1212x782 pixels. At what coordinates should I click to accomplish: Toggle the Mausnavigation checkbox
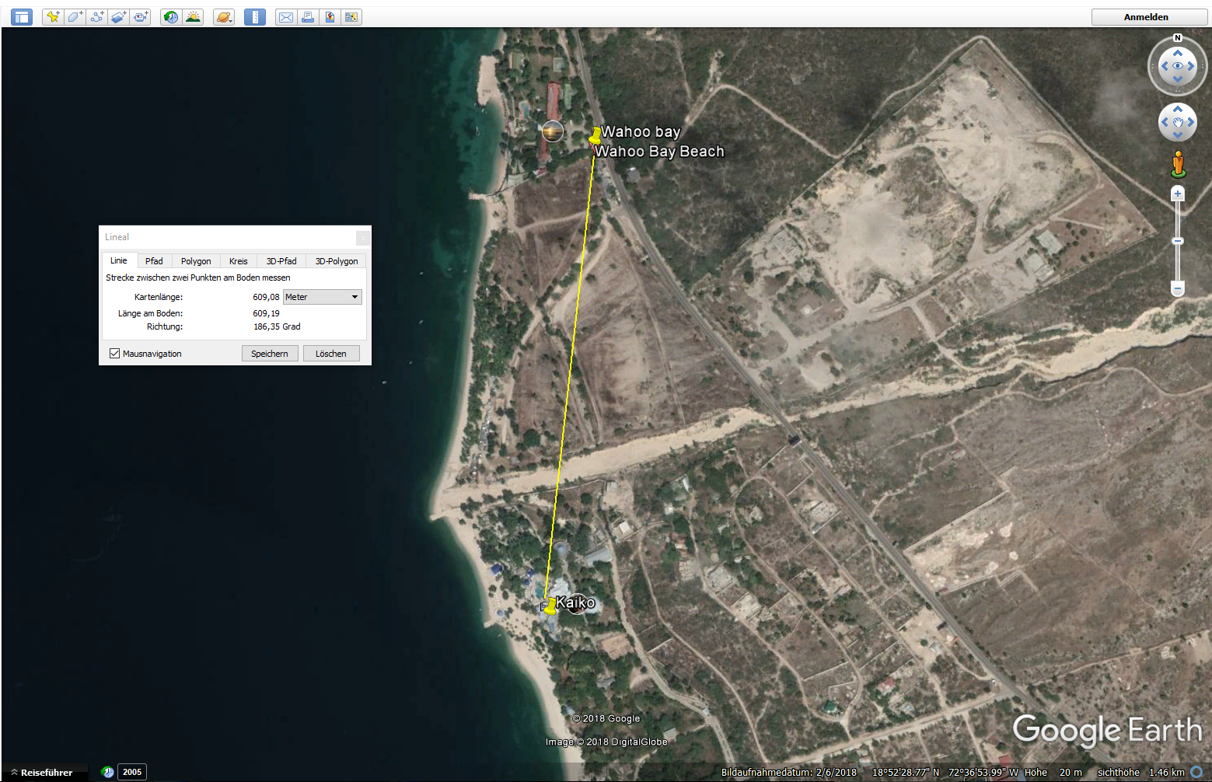pyautogui.click(x=115, y=354)
